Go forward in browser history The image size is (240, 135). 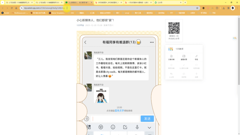(x=7, y=8)
